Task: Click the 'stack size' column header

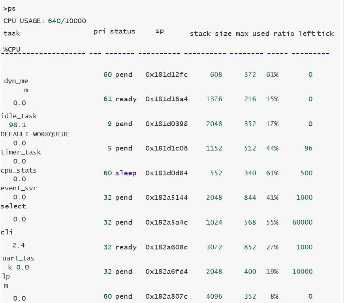Action: [211, 34]
